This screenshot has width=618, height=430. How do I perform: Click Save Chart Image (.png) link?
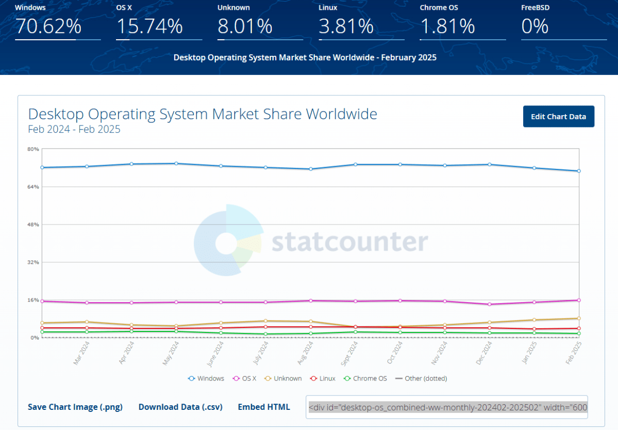pos(75,407)
